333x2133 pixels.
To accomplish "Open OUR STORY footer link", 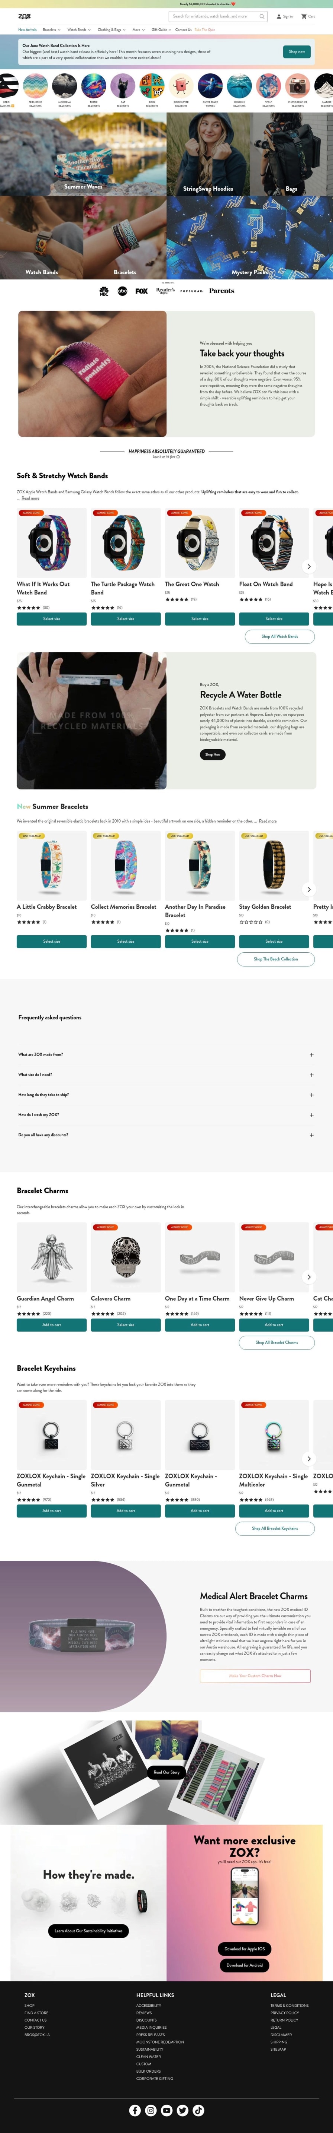I will (35, 2027).
